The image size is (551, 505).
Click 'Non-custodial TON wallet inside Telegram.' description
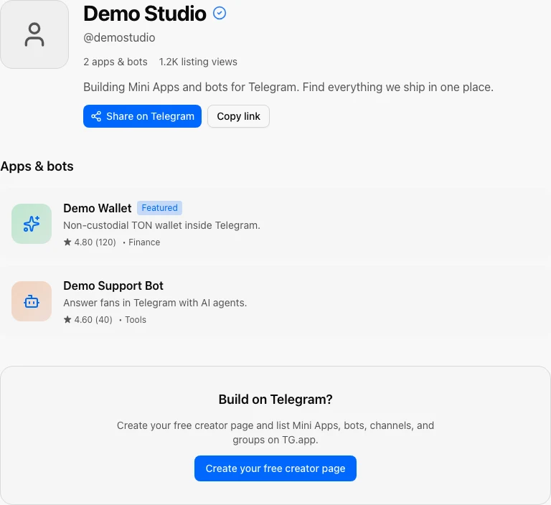(x=161, y=225)
